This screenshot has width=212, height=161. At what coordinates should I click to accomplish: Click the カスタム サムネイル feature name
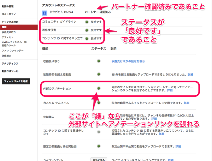click(56, 103)
